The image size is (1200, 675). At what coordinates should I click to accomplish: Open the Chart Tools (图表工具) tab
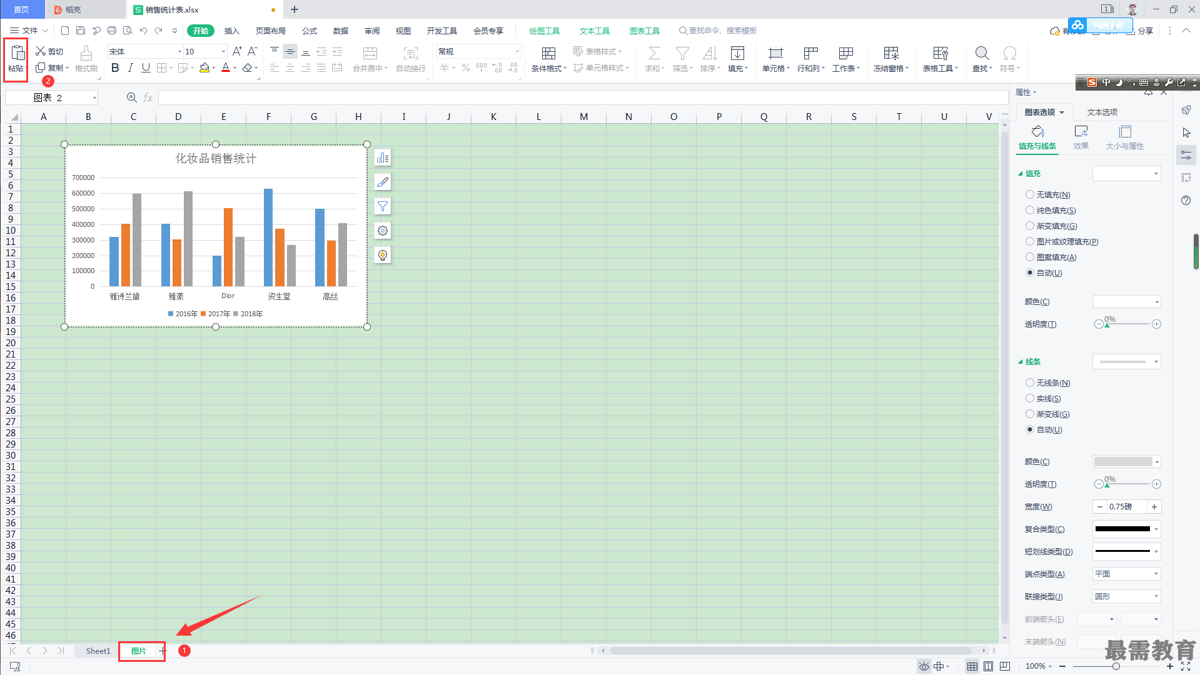[x=645, y=31]
